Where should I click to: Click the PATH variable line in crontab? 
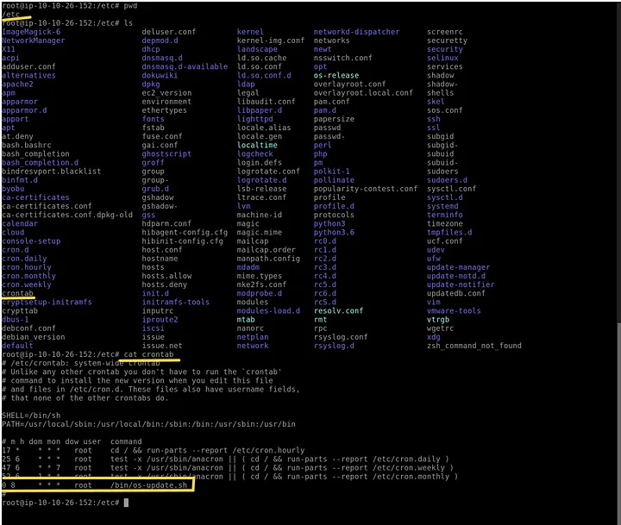(148, 424)
